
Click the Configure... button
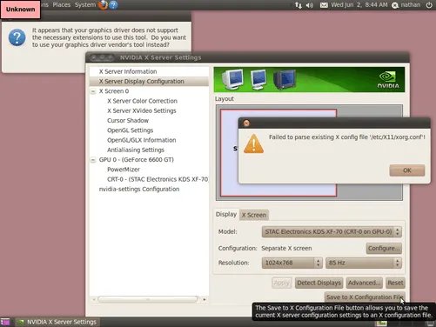[x=384, y=248]
